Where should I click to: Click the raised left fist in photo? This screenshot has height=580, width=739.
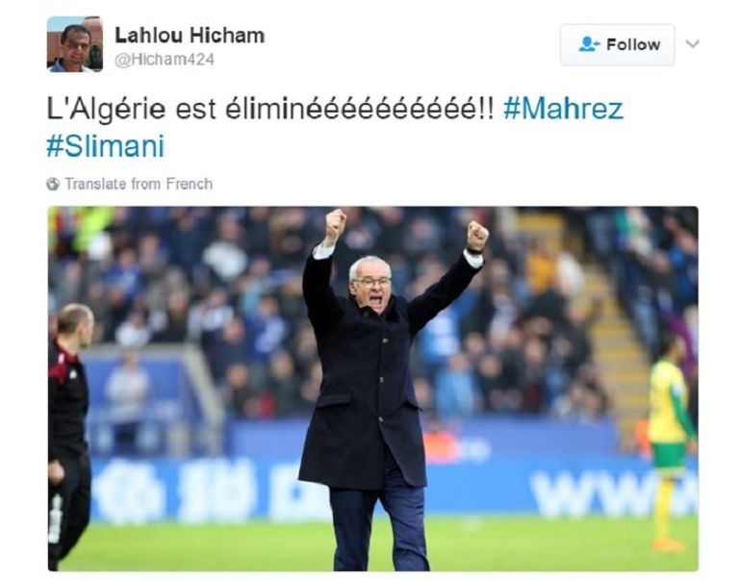[335, 223]
